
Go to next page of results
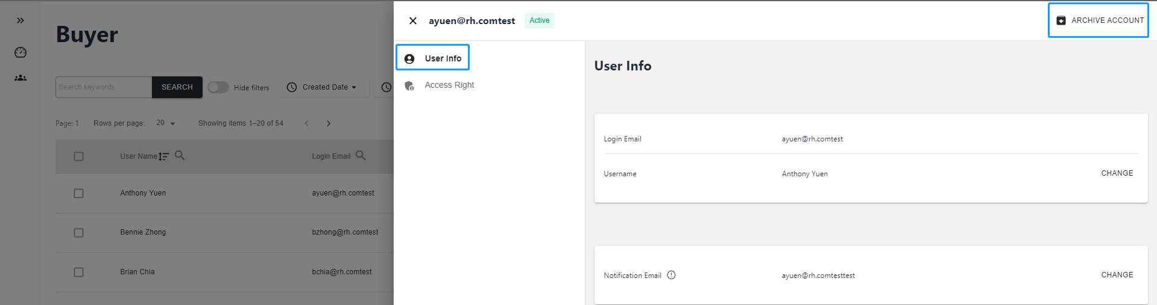[x=329, y=123]
